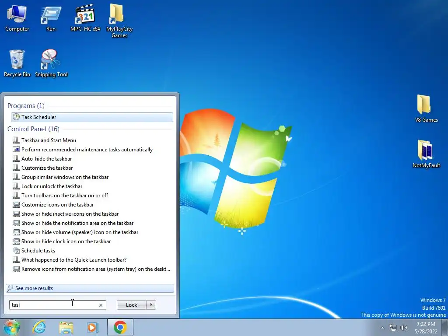Select the MPC-HC x64 desktop shortcut
This screenshot has height=336, width=448.
pyautogui.click(x=85, y=18)
